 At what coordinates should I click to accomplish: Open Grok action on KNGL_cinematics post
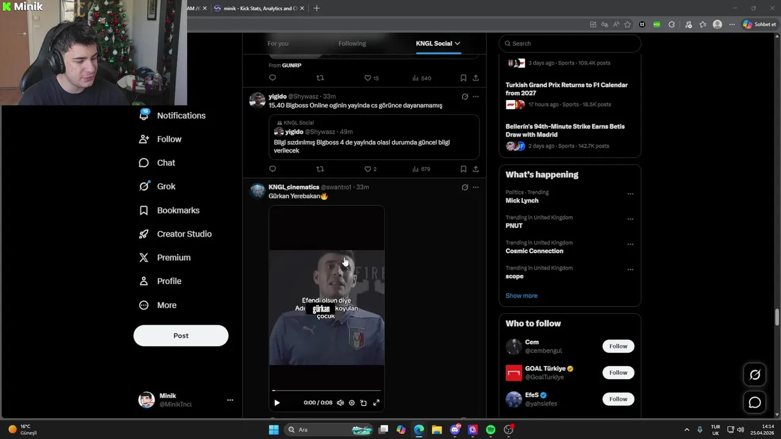tap(465, 187)
